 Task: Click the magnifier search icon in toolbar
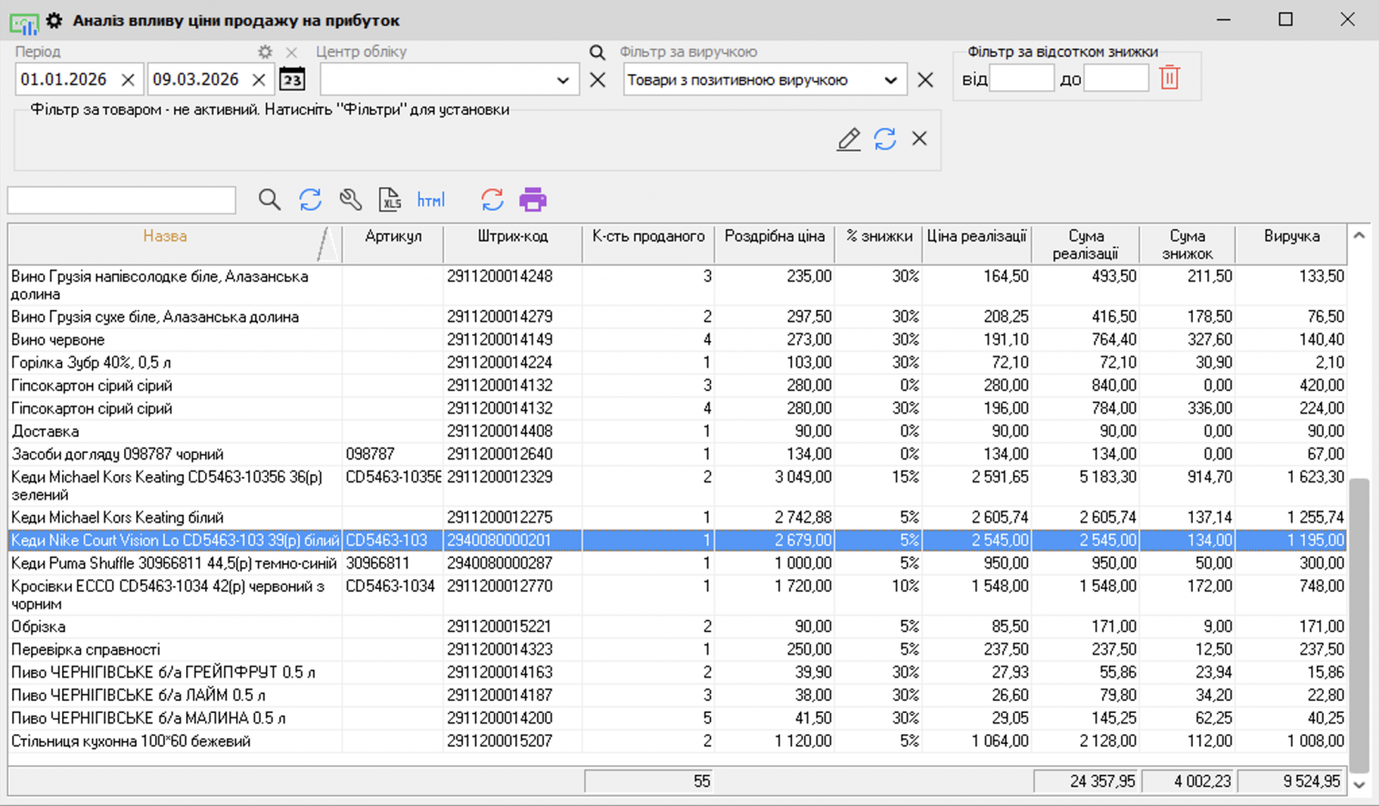269,200
